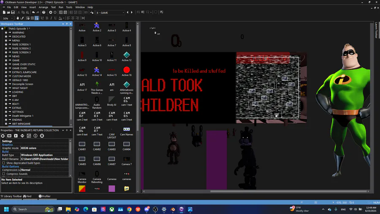Open the Settings gear properties tab
This screenshot has width=380, height=214.
pyautogui.click(x=3, y=136)
